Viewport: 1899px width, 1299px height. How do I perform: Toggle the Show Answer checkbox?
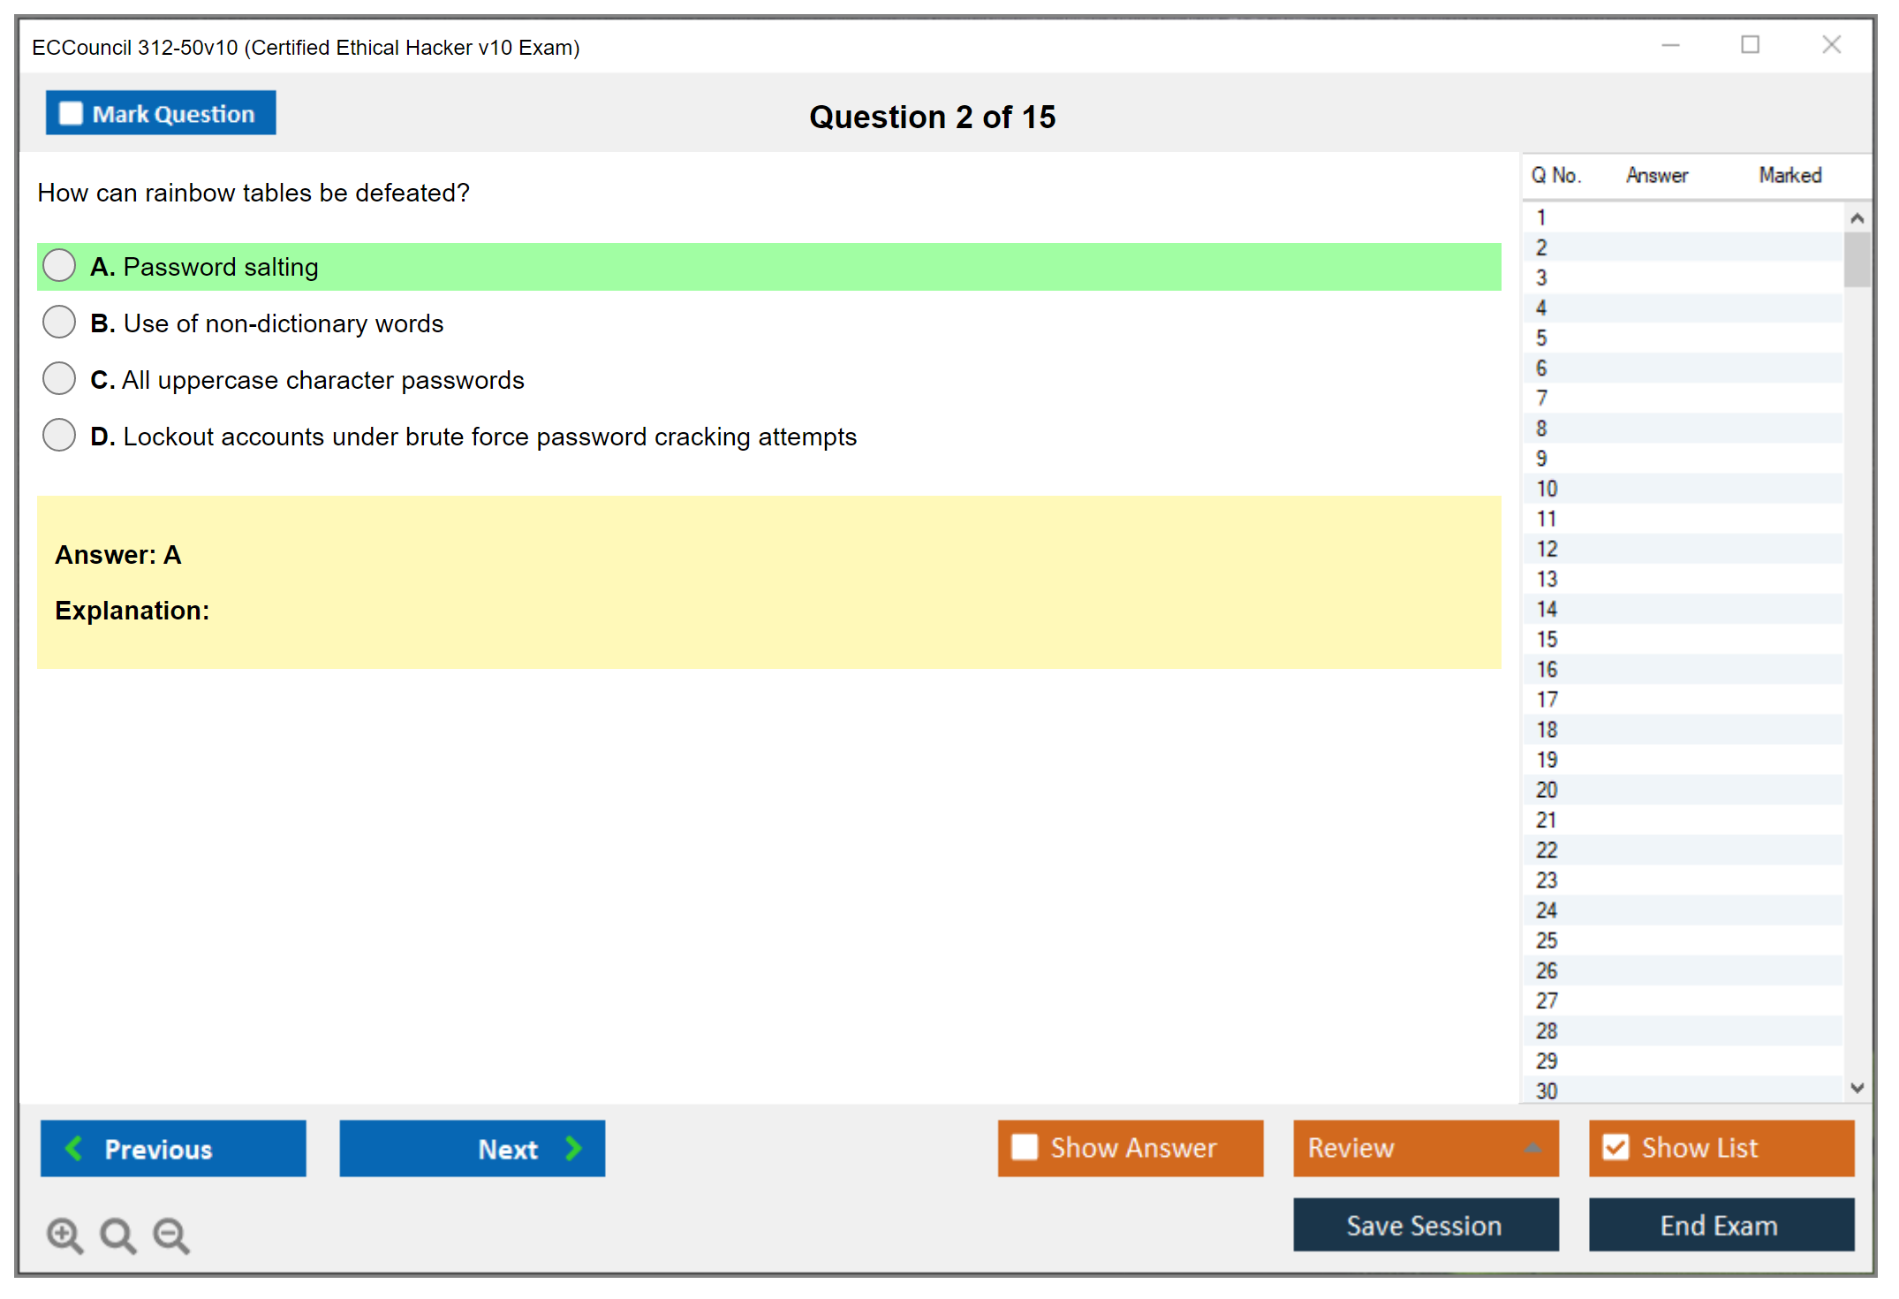(x=1025, y=1147)
